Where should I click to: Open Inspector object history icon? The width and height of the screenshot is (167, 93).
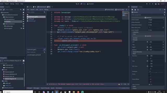(165, 10)
